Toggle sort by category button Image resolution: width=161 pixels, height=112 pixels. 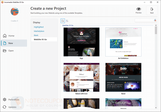point(63,21)
